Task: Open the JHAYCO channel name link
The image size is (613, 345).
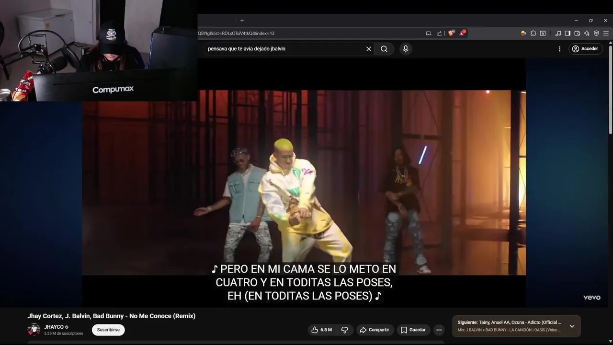Action: 54,327
